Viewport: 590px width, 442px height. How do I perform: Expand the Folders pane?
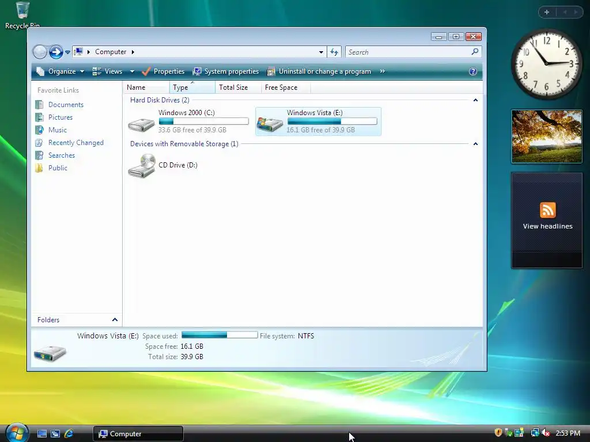pyautogui.click(x=115, y=320)
